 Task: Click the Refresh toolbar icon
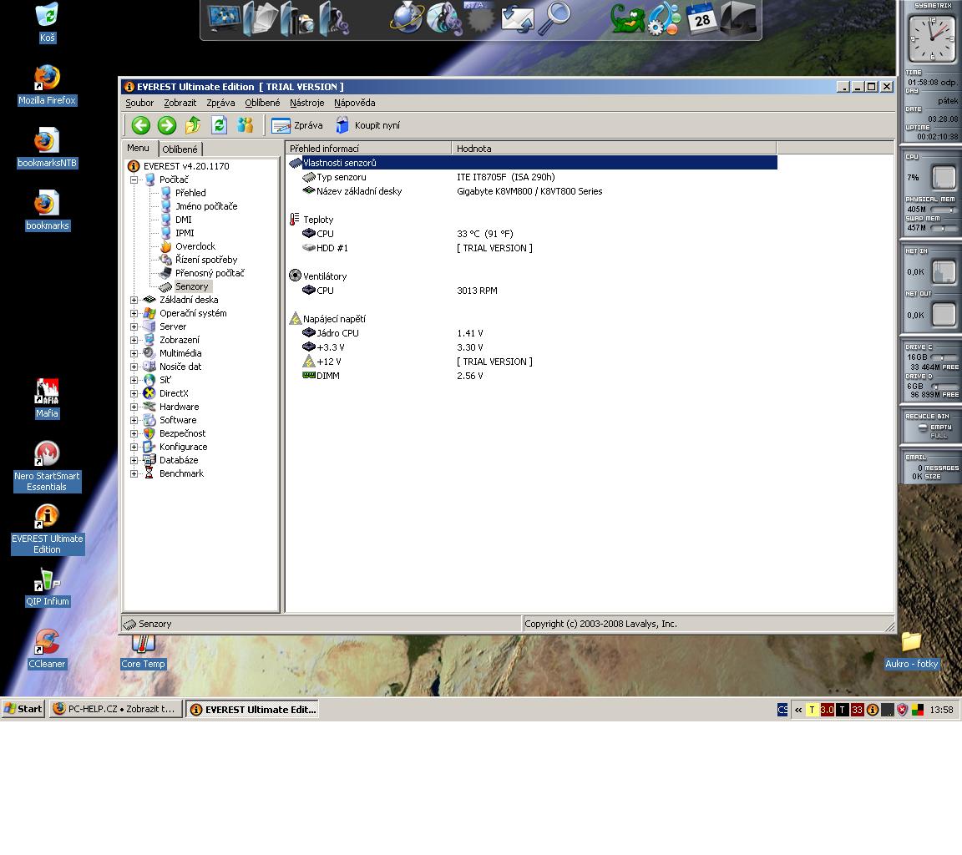click(x=219, y=126)
